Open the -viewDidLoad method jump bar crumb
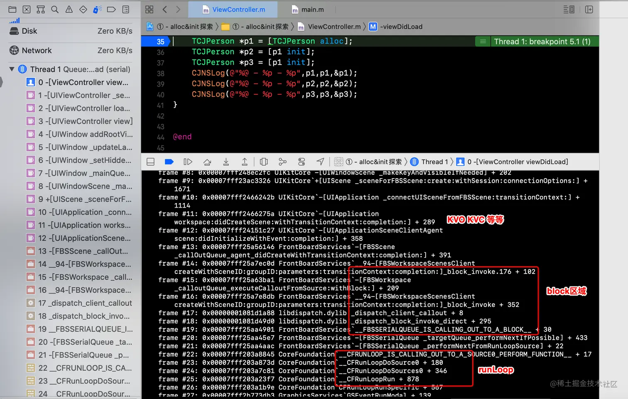 (x=396, y=27)
